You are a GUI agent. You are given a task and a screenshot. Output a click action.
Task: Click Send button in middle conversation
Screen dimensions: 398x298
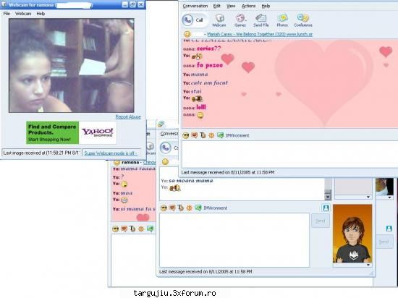click(x=321, y=221)
